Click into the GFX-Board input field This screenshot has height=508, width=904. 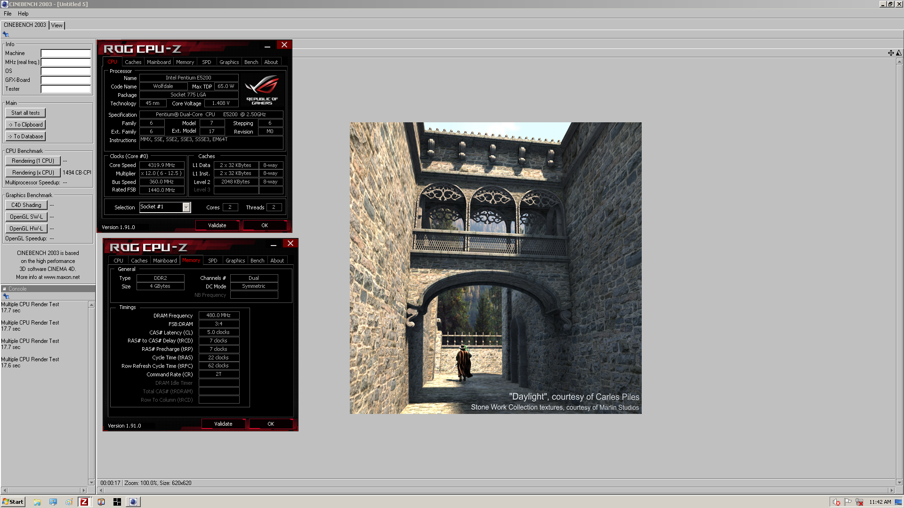pyautogui.click(x=65, y=80)
